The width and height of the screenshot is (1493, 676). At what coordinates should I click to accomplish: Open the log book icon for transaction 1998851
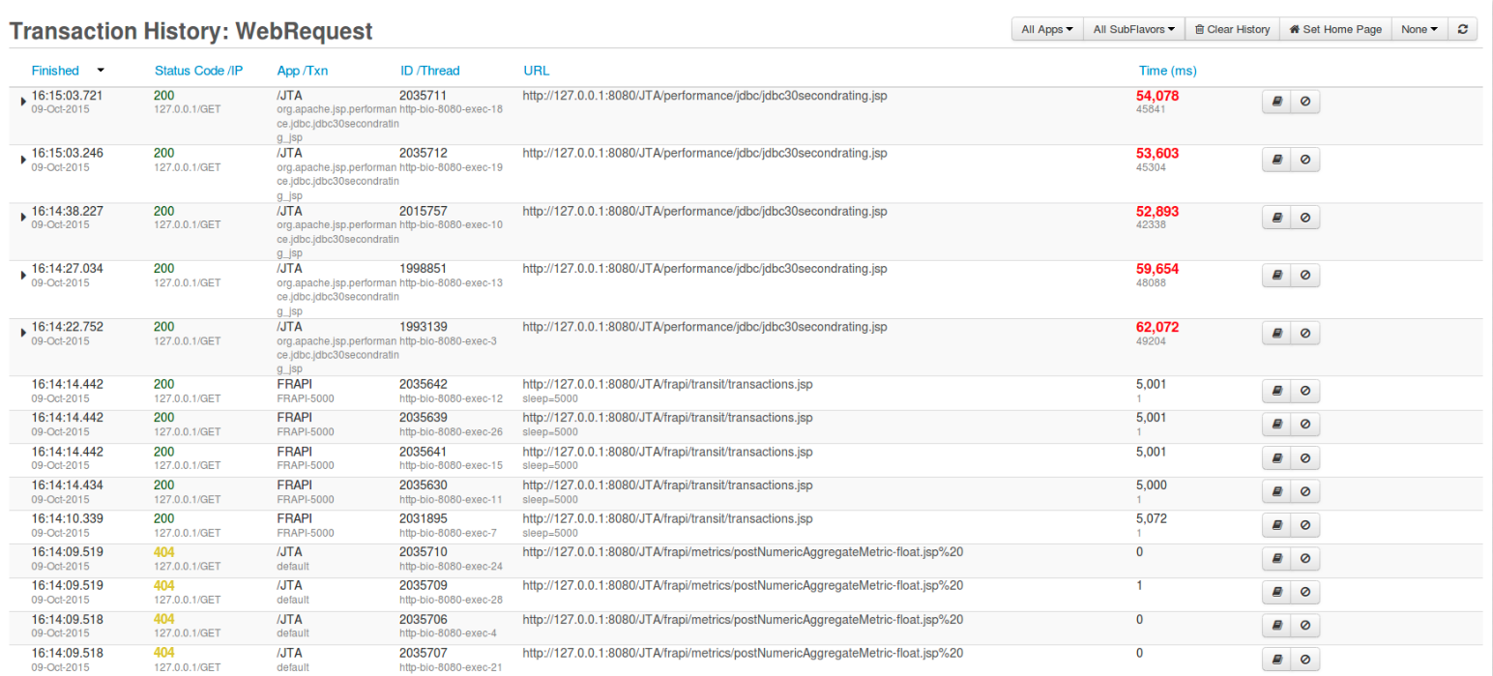tap(1275, 275)
